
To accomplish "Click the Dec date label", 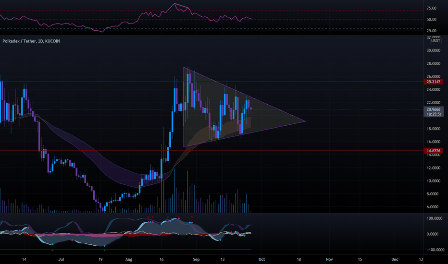I will (x=395, y=259).
